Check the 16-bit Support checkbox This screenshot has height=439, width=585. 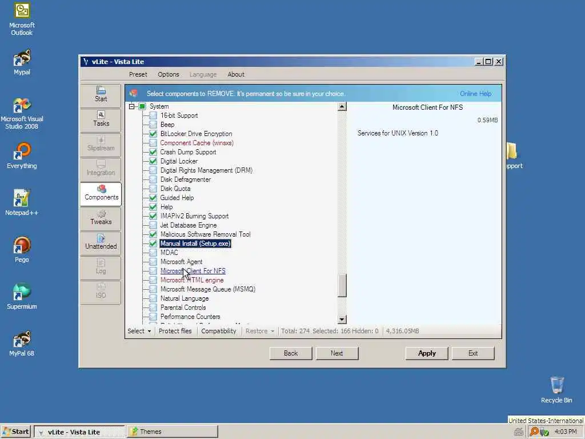pos(153,115)
